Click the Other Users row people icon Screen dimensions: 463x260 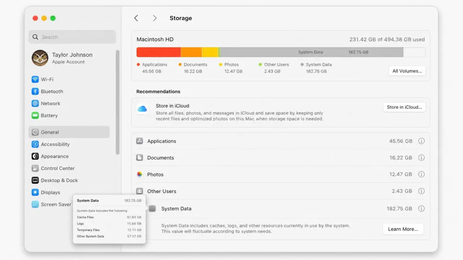coord(139,191)
